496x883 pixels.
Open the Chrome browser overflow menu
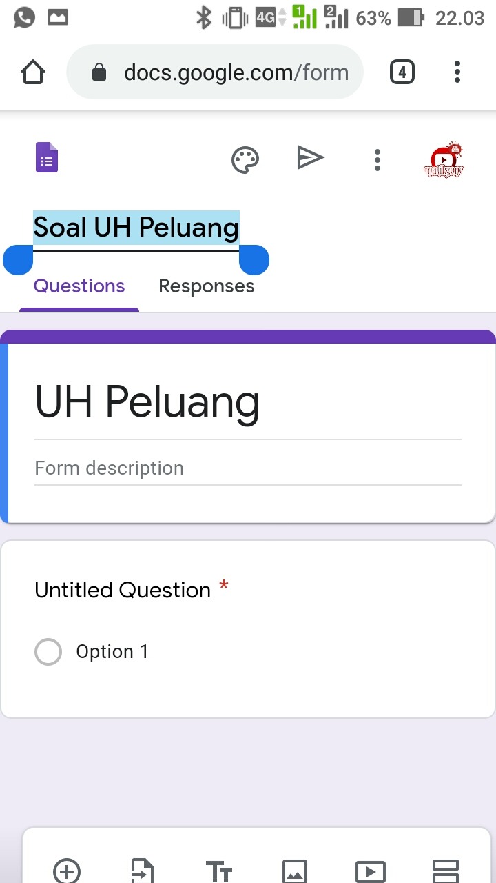tap(457, 72)
